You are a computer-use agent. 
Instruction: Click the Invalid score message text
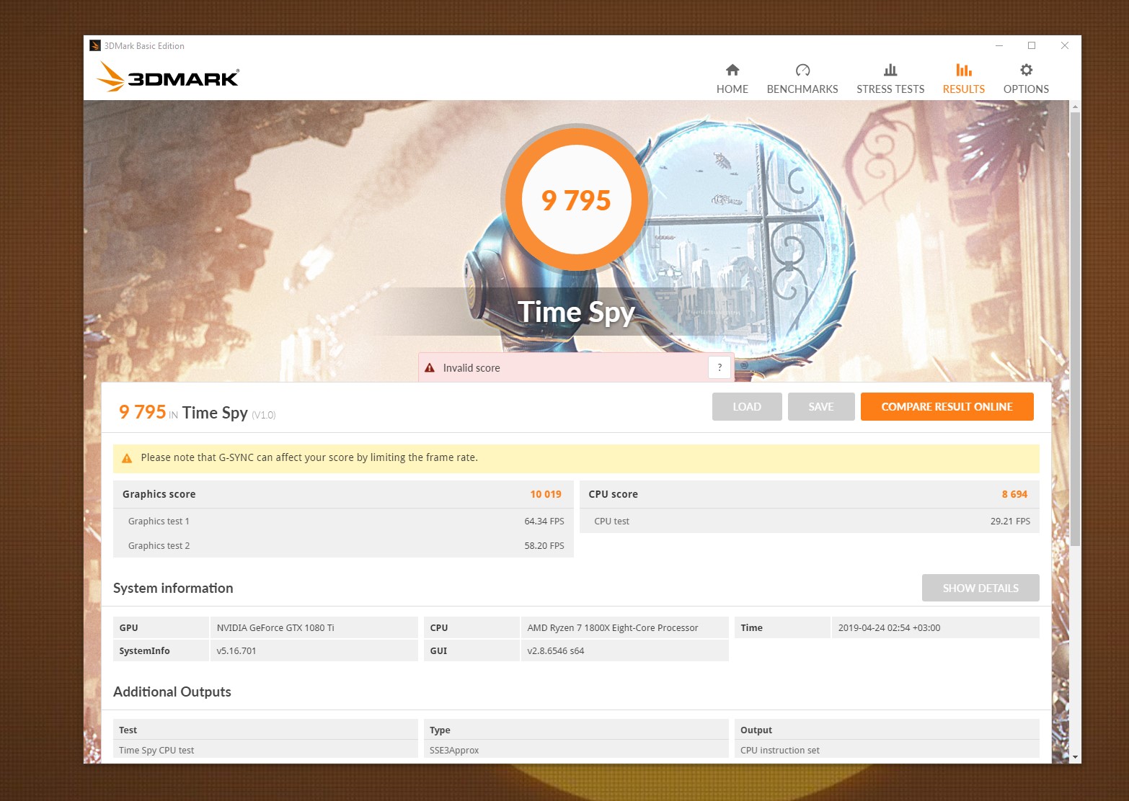point(471,368)
